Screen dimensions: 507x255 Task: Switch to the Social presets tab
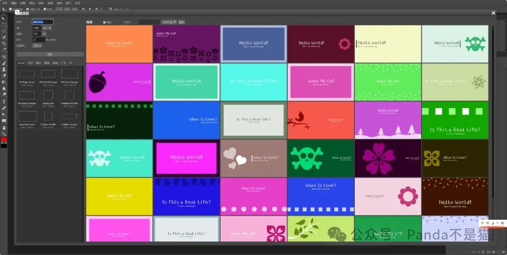pos(21,63)
